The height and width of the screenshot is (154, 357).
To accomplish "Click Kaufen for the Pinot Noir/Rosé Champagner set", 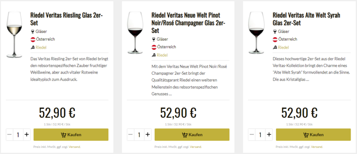I will tap(192, 135).
